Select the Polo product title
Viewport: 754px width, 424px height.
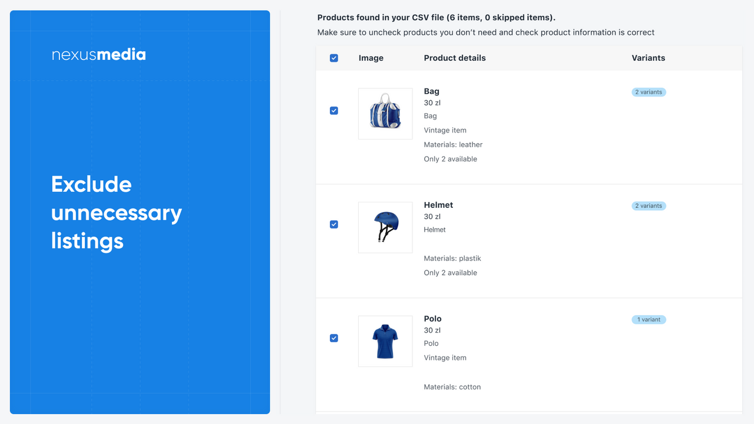pos(432,319)
